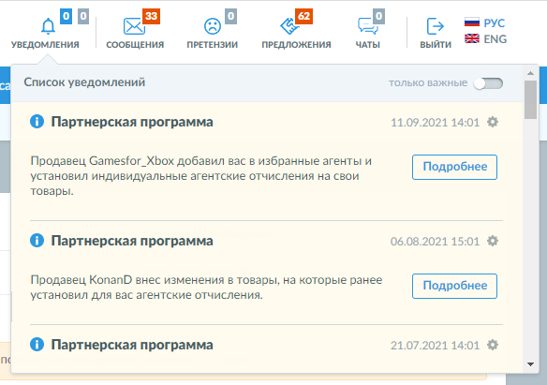Click the Выйти logout icon
This screenshot has width=547, height=385.
click(435, 26)
